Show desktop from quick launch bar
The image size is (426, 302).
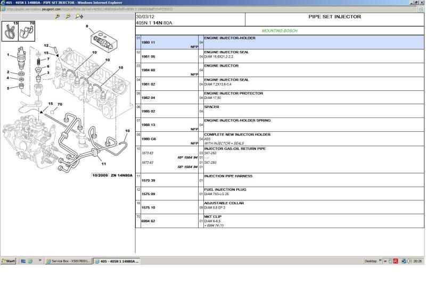(23, 261)
